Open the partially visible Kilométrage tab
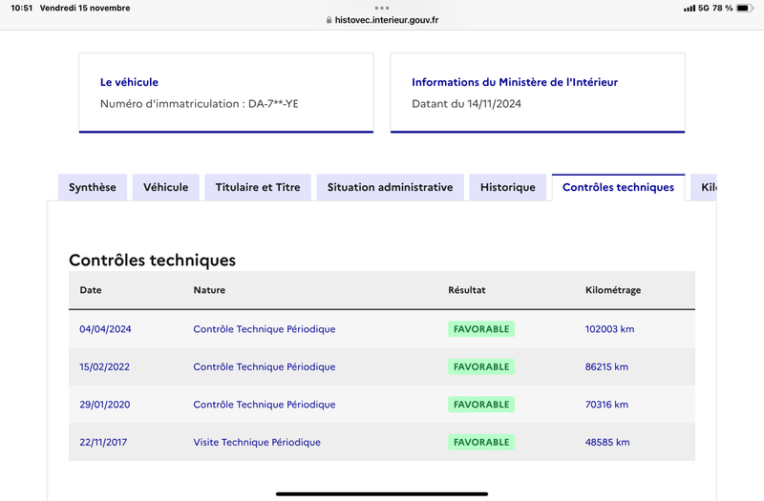This screenshot has height=501, width=764. pyautogui.click(x=704, y=187)
